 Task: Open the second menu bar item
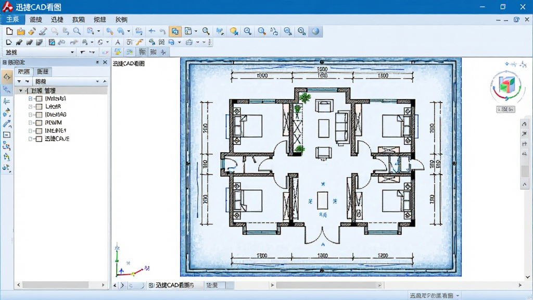[x=36, y=20]
